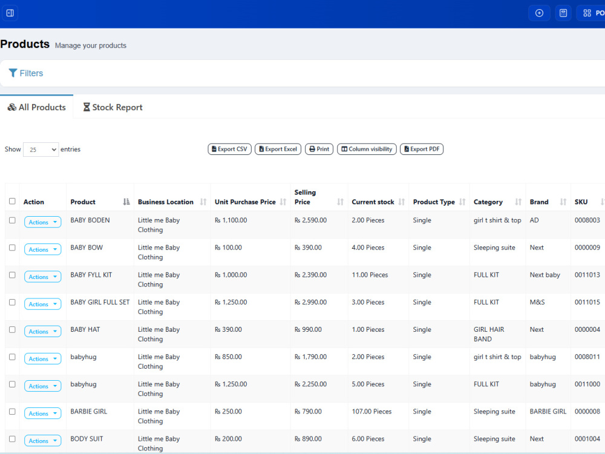
Task: Check the BARBIE GIRL row checkbox
Action: coord(12,412)
